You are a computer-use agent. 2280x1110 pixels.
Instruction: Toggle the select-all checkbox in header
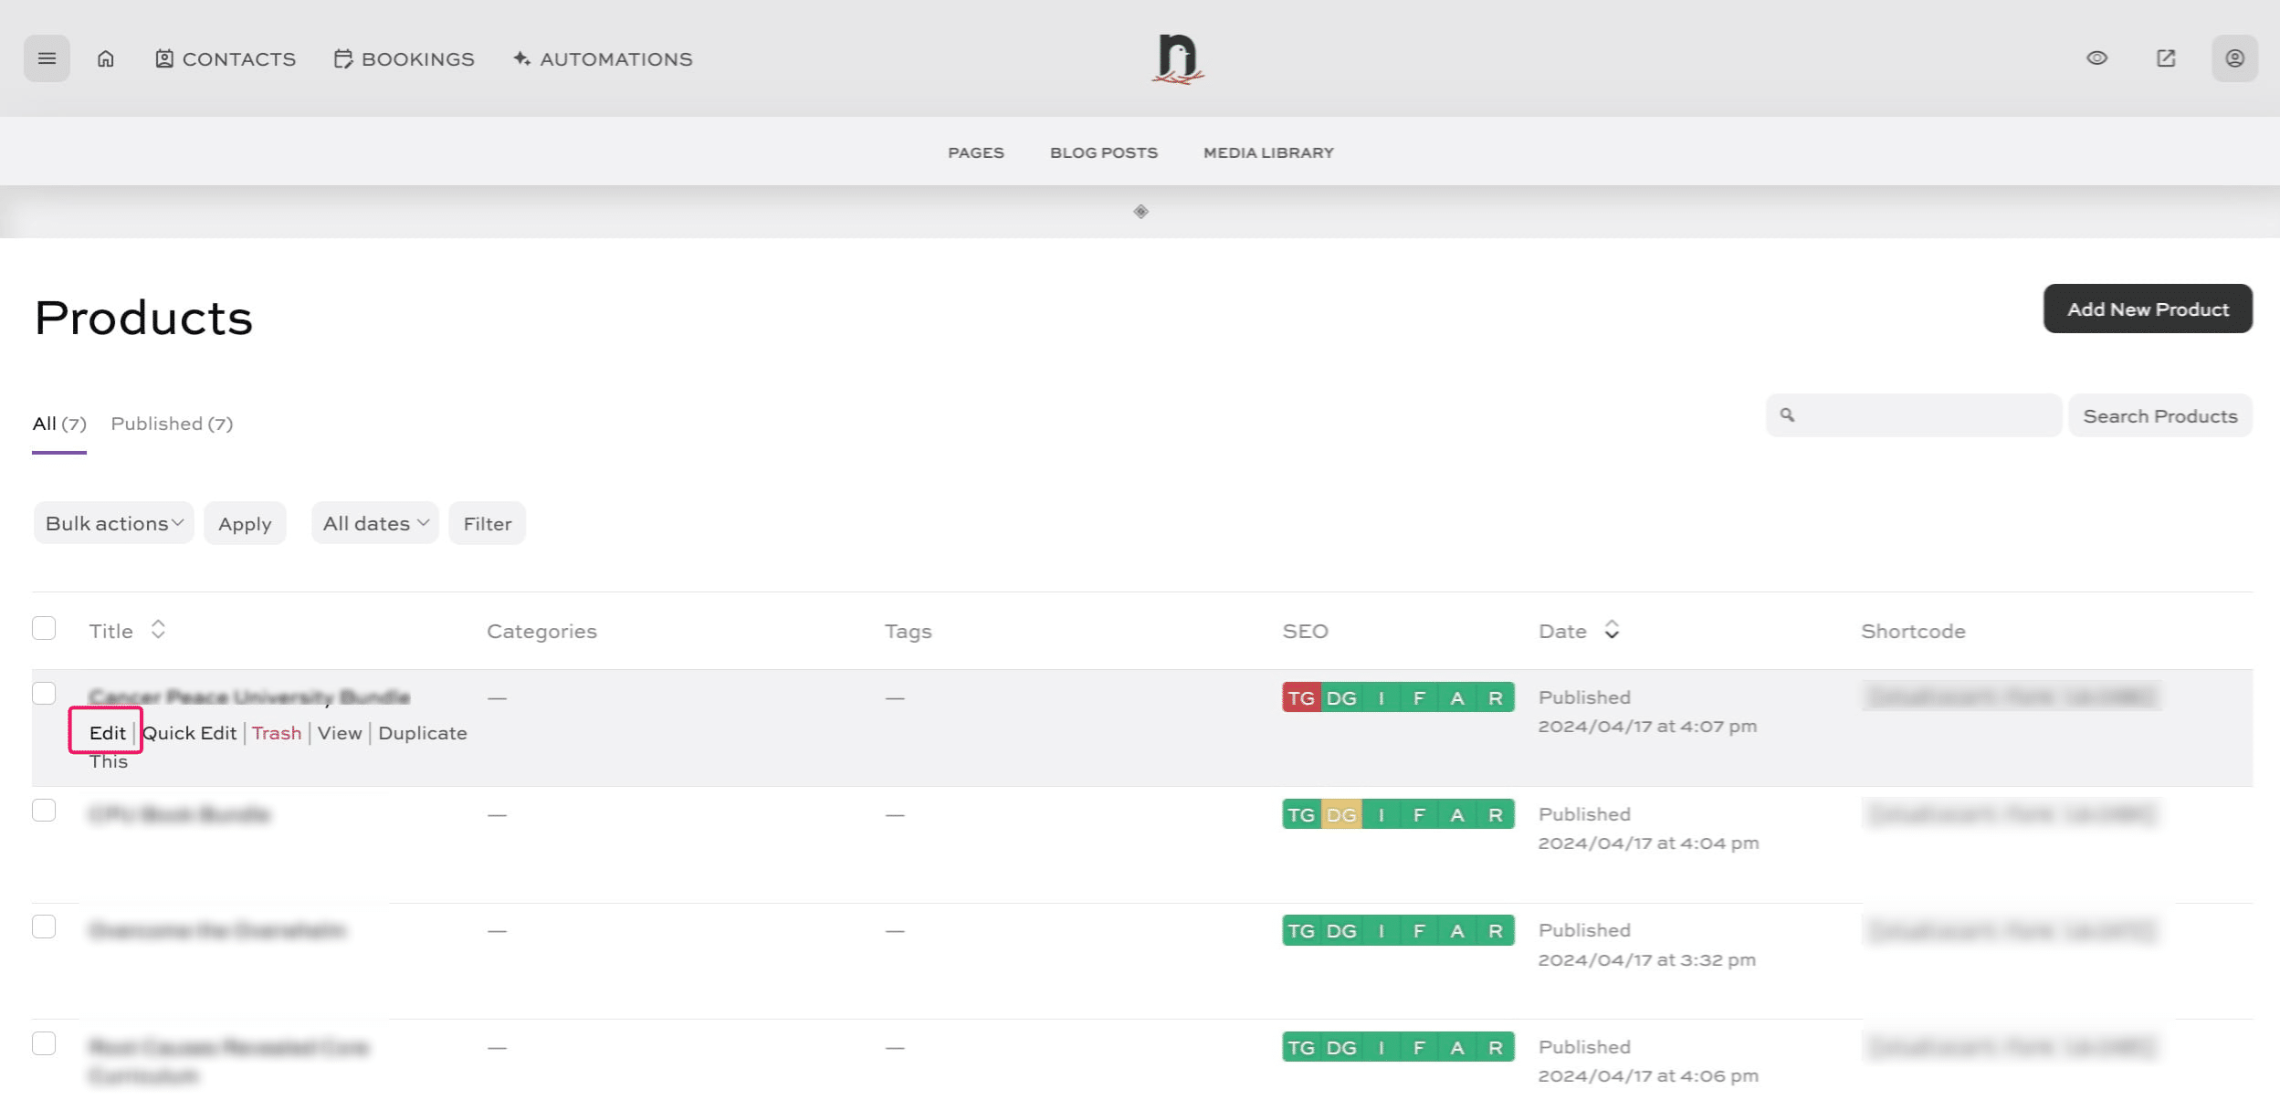pos(44,628)
